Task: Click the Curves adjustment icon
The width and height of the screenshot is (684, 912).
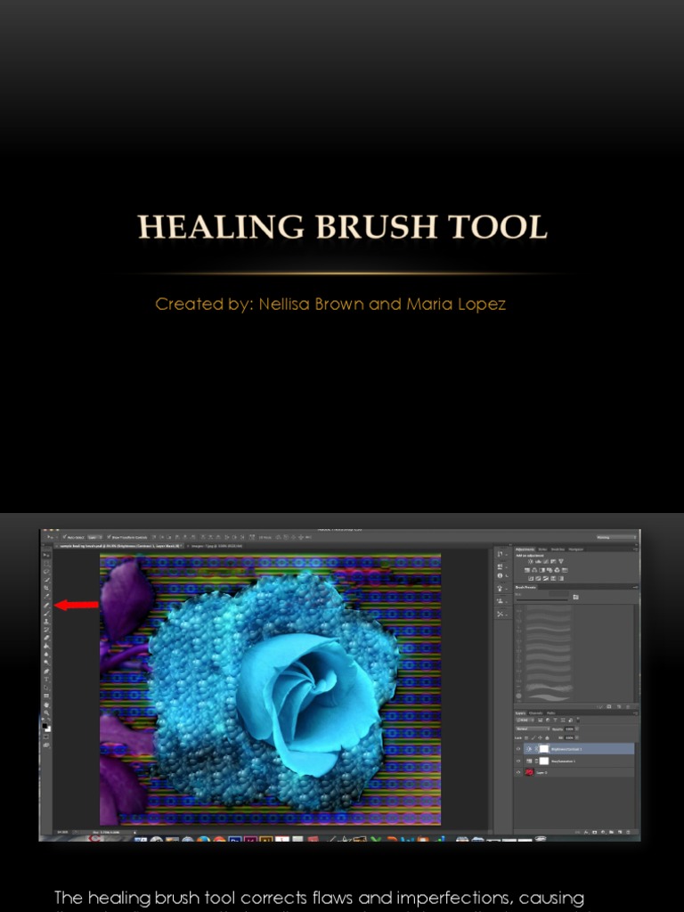Action: tap(546, 561)
